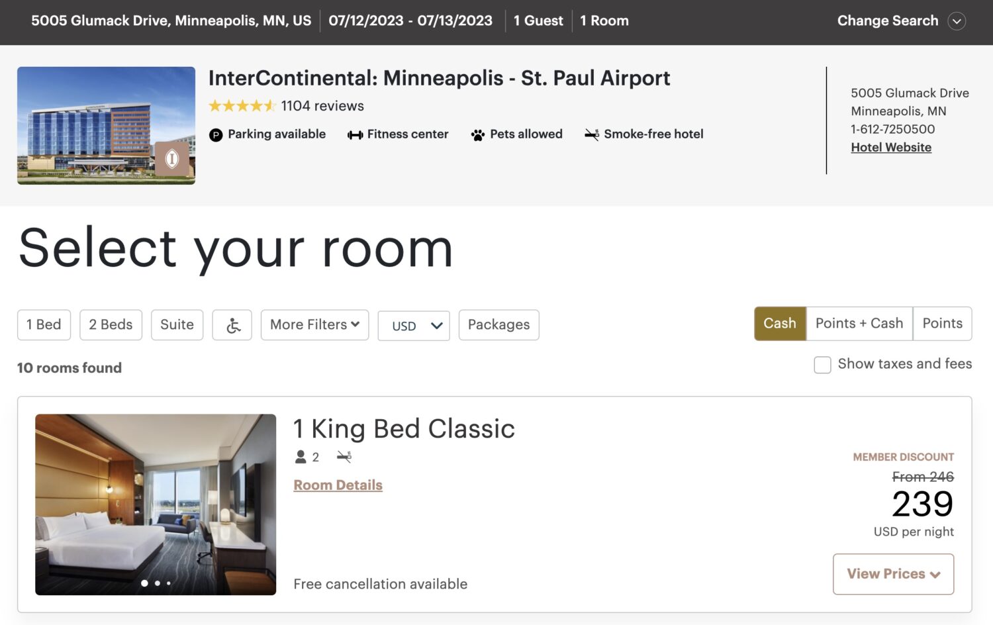Switch pricing to Points
This screenshot has width=993, height=625.
(942, 324)
